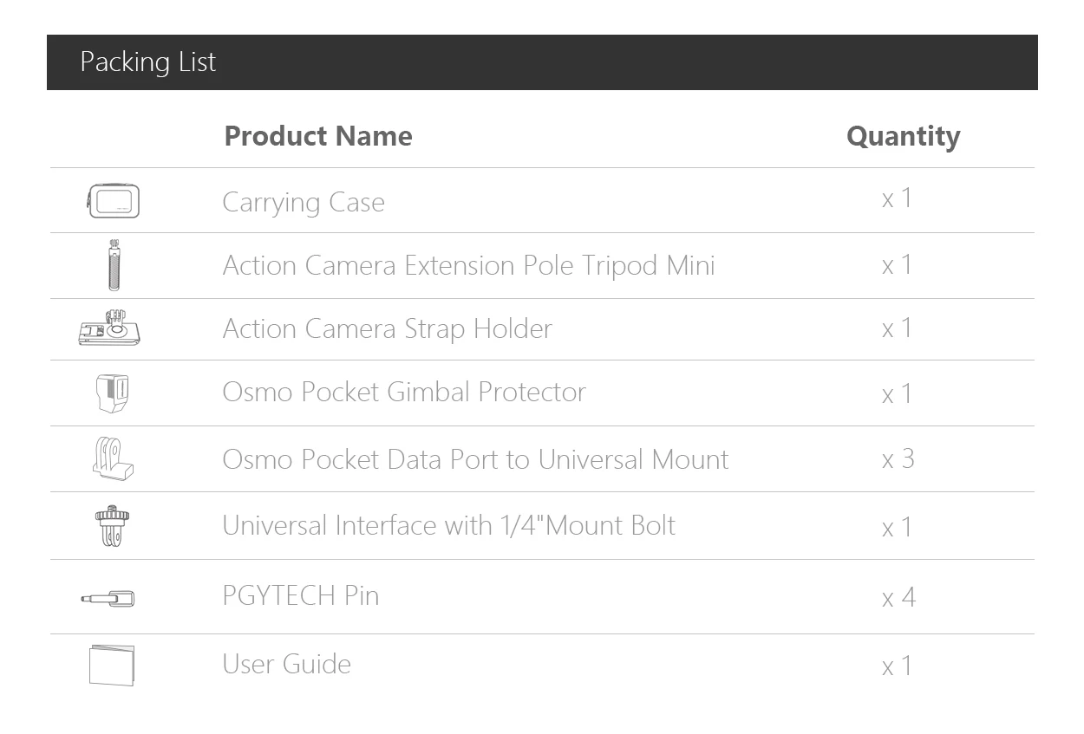Click the Quantity column header

coord(903,136)
